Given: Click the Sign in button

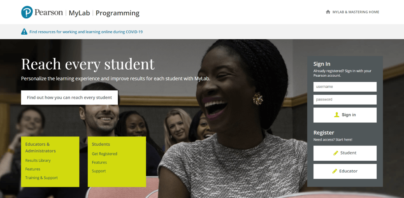Looking at the screenshot, I should tap(345, 115).
